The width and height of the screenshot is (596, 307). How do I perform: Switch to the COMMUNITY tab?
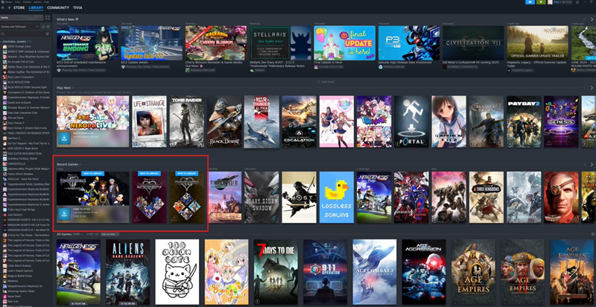tap(58, 7)
